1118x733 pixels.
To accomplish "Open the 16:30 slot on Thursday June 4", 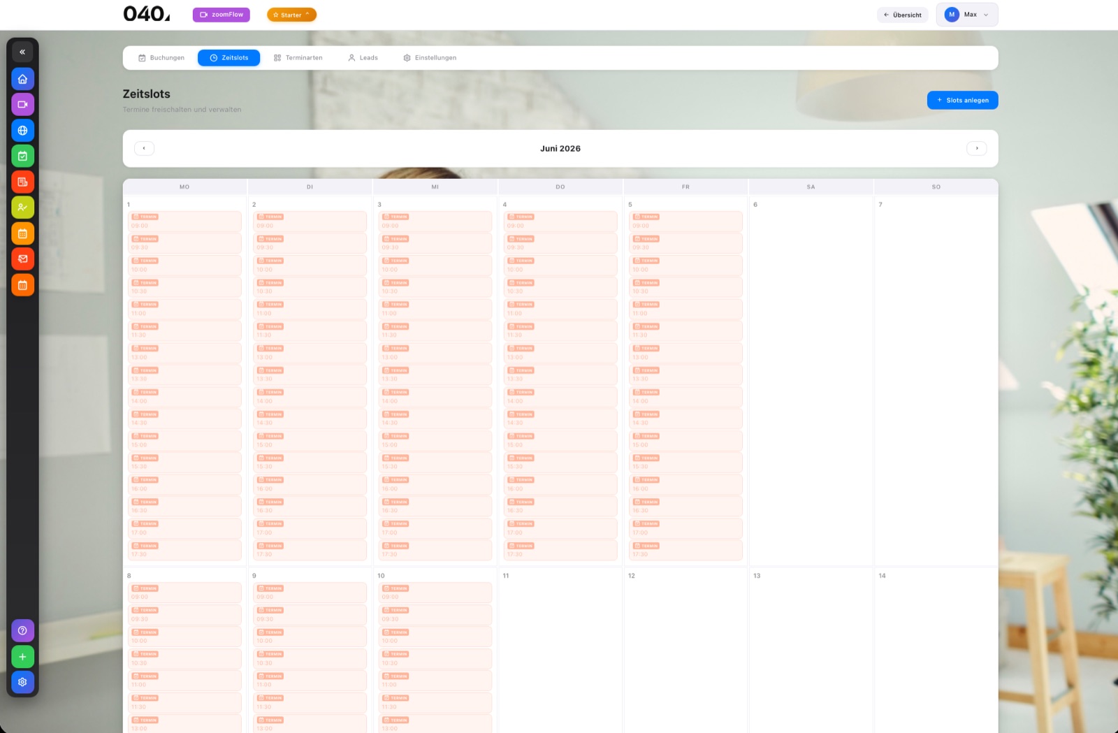I will [560, 507].
